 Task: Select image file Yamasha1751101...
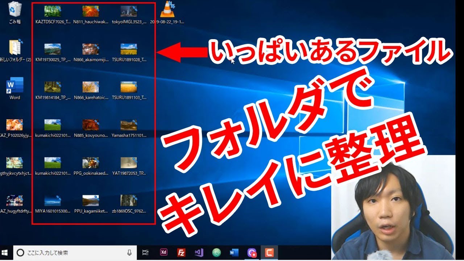pos(129,128)
